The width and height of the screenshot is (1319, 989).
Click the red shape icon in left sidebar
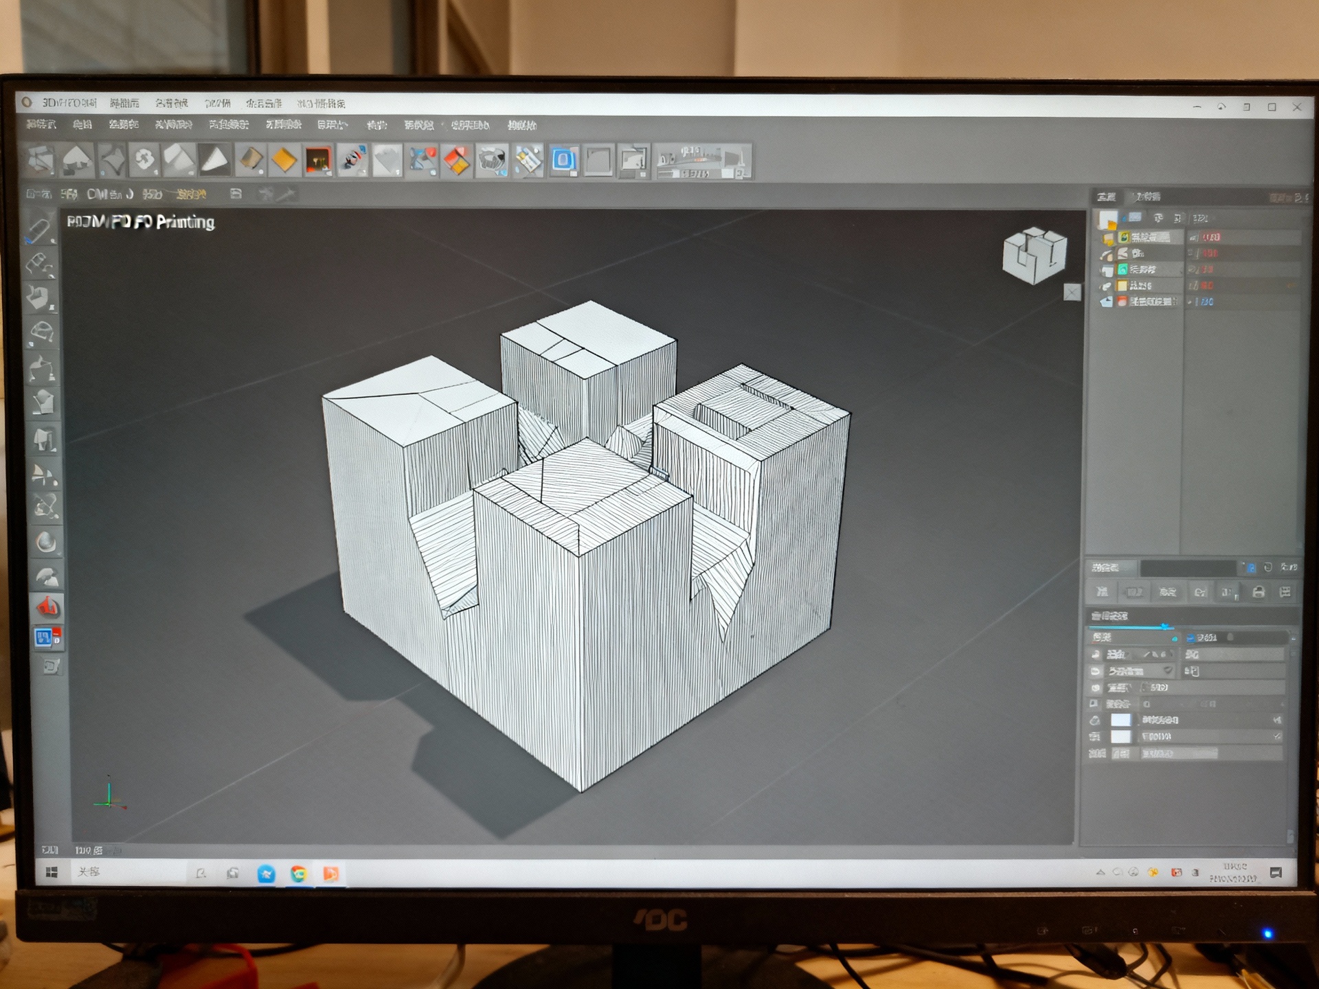click(47, 606)
